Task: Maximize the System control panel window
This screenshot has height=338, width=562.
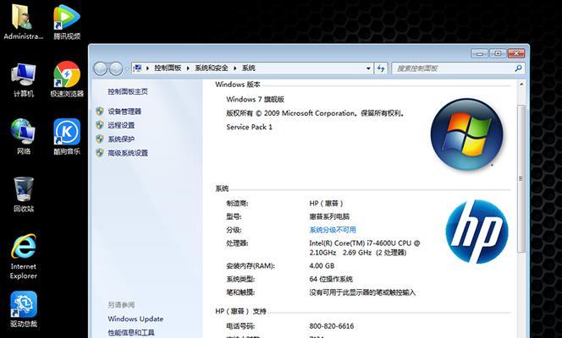Action: 498,53
